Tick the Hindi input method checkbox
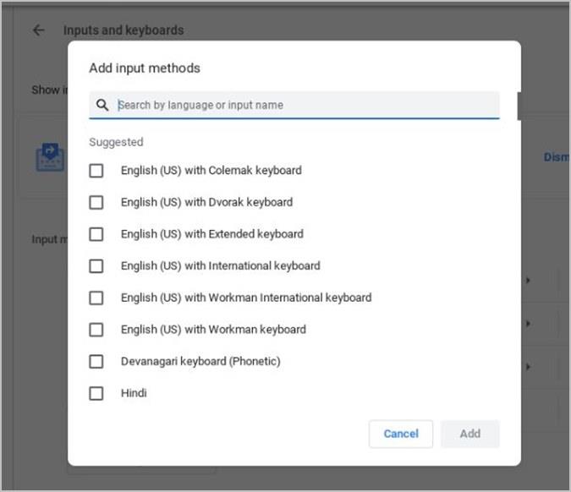The width and height of the screenshot is (571, 492). coord(96,393)
